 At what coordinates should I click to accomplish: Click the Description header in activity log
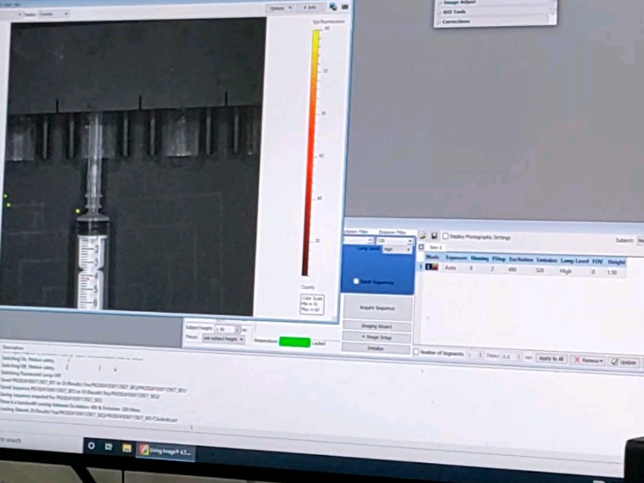pyautogui.click(x=14, y=348)
